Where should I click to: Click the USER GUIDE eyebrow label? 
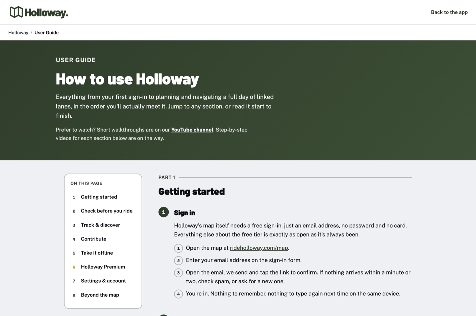pyautogui.click(x=76, y=60)
